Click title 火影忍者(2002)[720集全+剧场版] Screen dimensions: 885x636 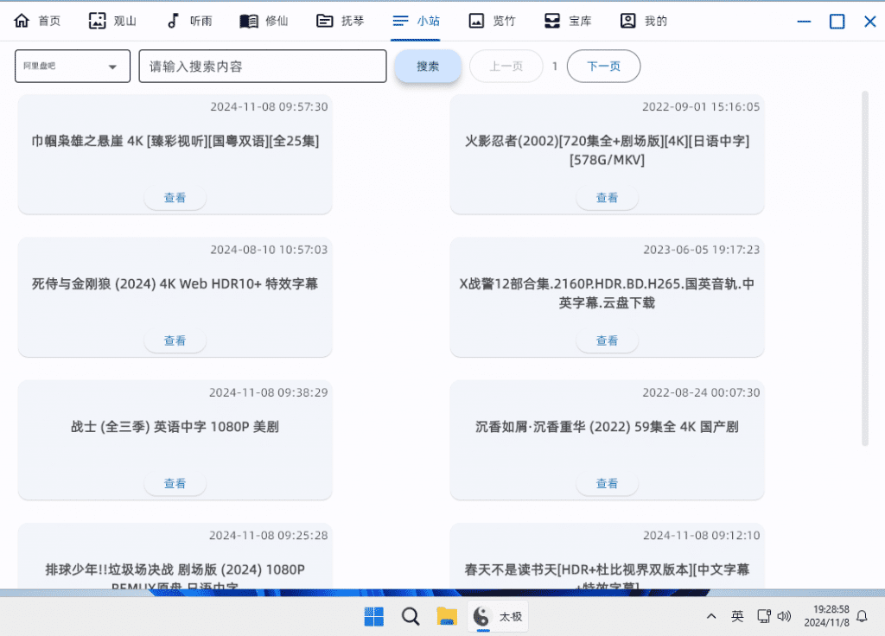[x=608, y=150]
